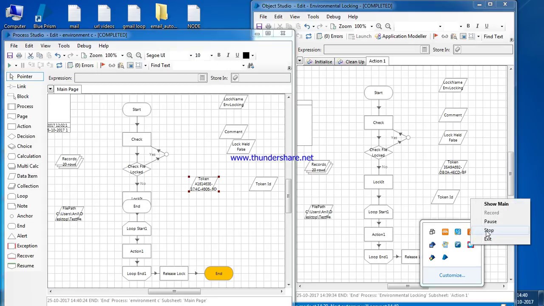Open the Tools menu in Process Studio
The height and width of the screenshot is (306, 544).
[64, 46]
